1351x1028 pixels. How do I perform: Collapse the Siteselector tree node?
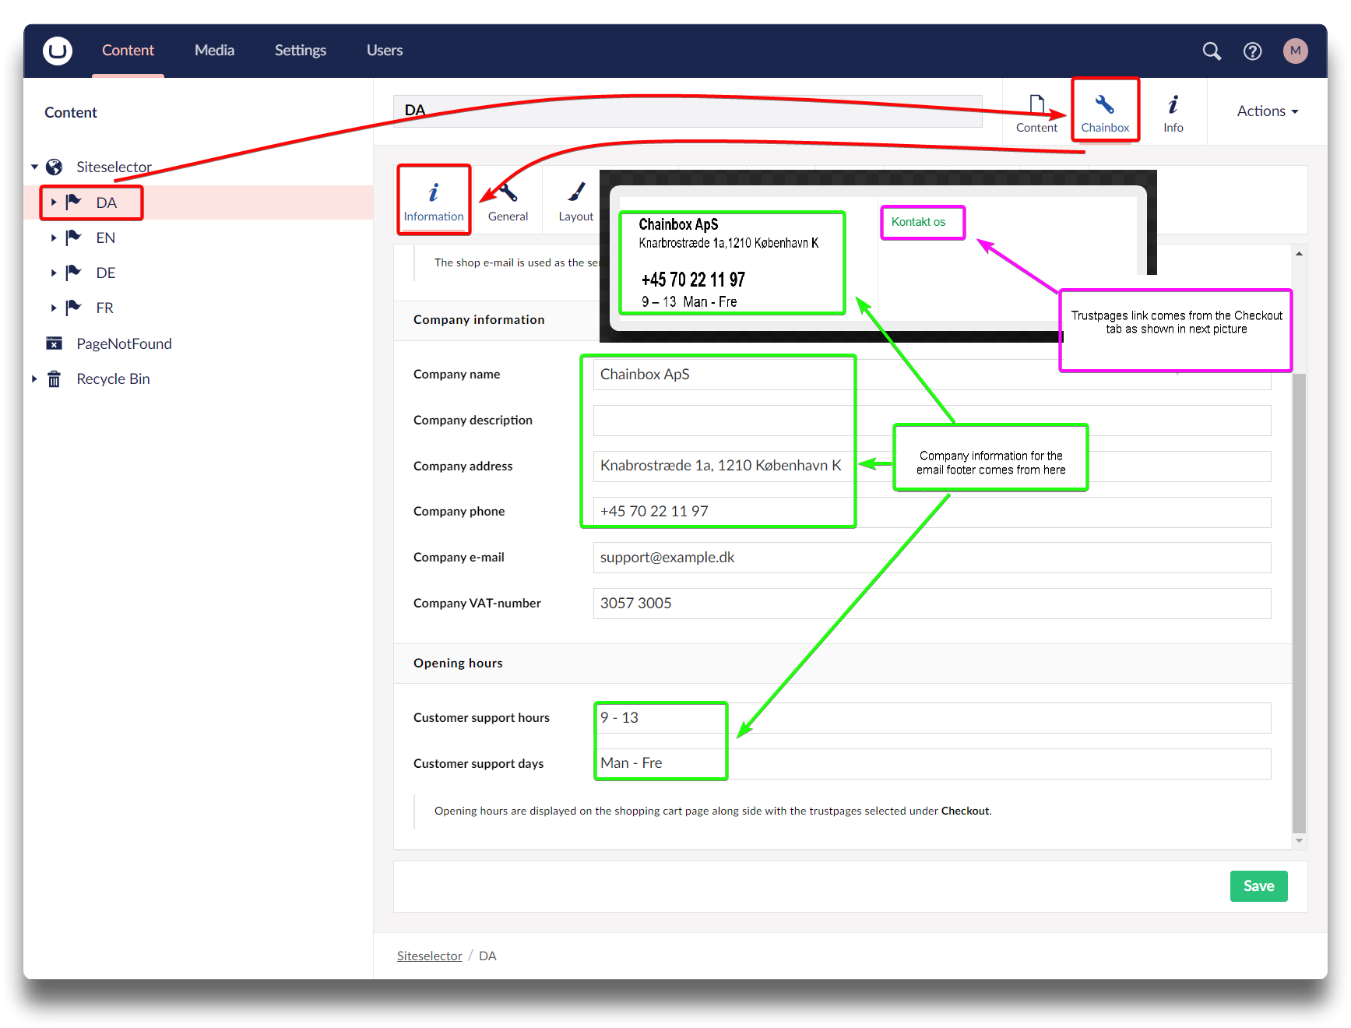coord(34,167)
